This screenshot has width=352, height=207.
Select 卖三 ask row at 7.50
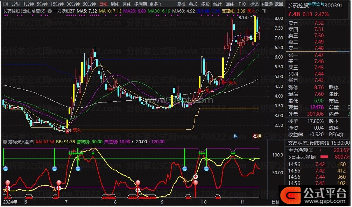click(318, 36)
